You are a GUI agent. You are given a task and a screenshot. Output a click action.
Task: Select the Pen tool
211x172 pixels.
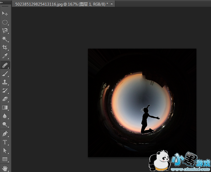[x=5, y=134]
